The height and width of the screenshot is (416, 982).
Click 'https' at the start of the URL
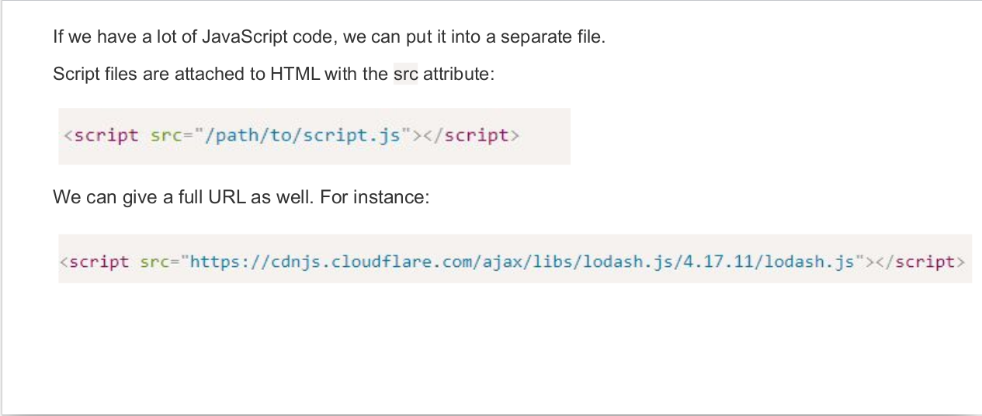tap(211, 262)
